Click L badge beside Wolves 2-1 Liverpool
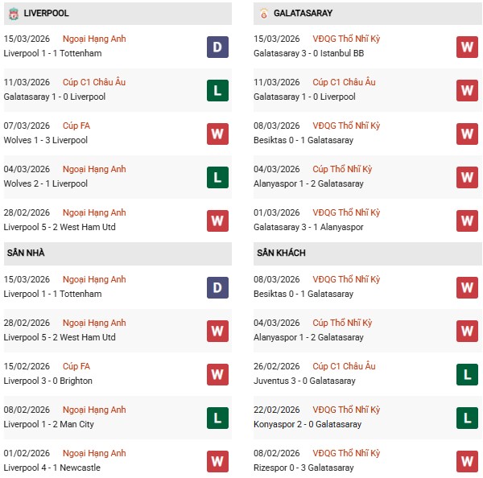This screenshot has width=483, height=478. [x=217, y=176]
